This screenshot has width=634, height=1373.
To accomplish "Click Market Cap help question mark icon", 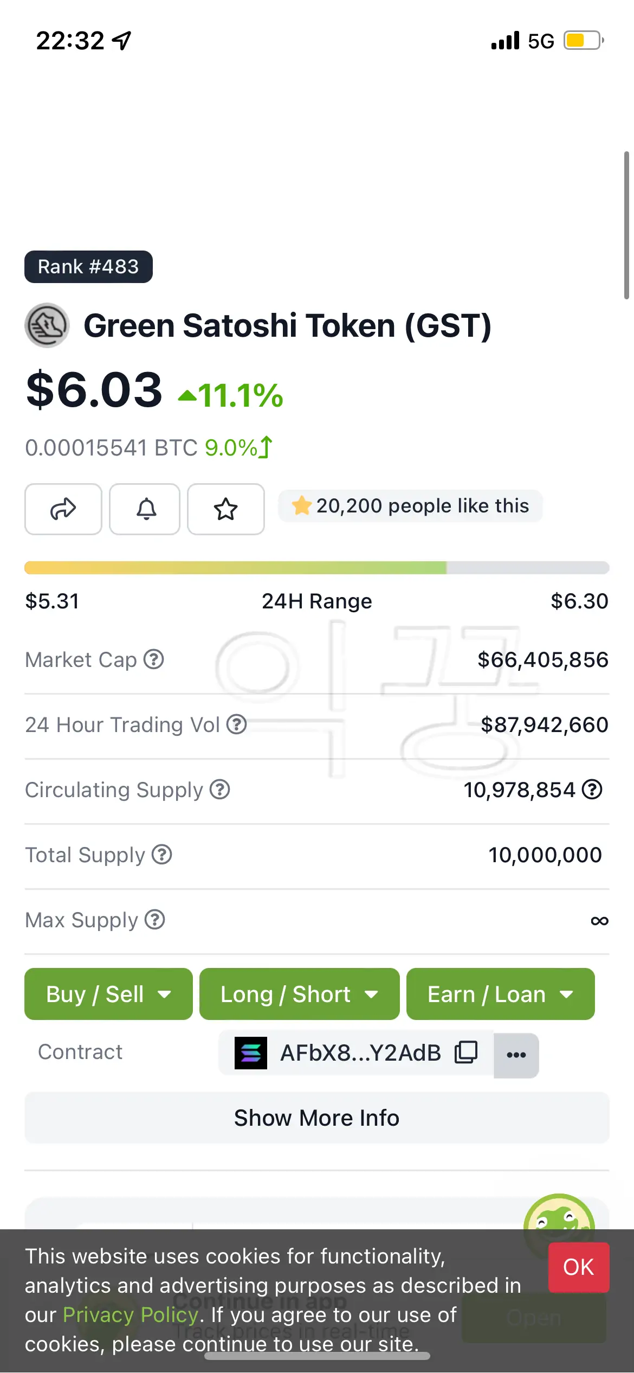I will pyautogui.click(x=154, y=659).
